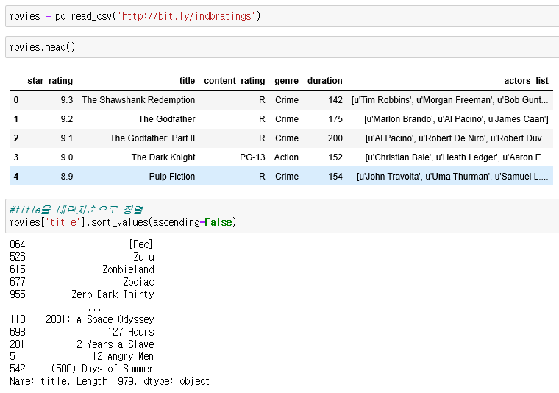
Task: Click the 12 Angry Men output line
Action: click(82, 356)
